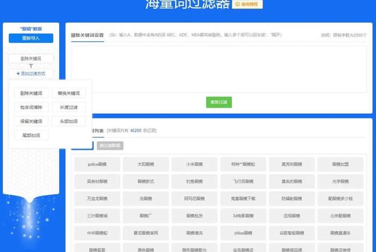Viewport: 376px width, 252px height.
Task: Click the 洗眼镜 keyword
Action: pyautogui.click(x=146, y=198)
